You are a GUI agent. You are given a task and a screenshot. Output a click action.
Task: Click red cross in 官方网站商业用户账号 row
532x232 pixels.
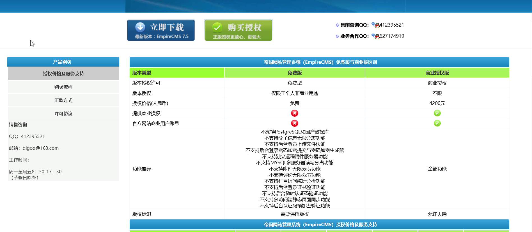pos(295,123)
